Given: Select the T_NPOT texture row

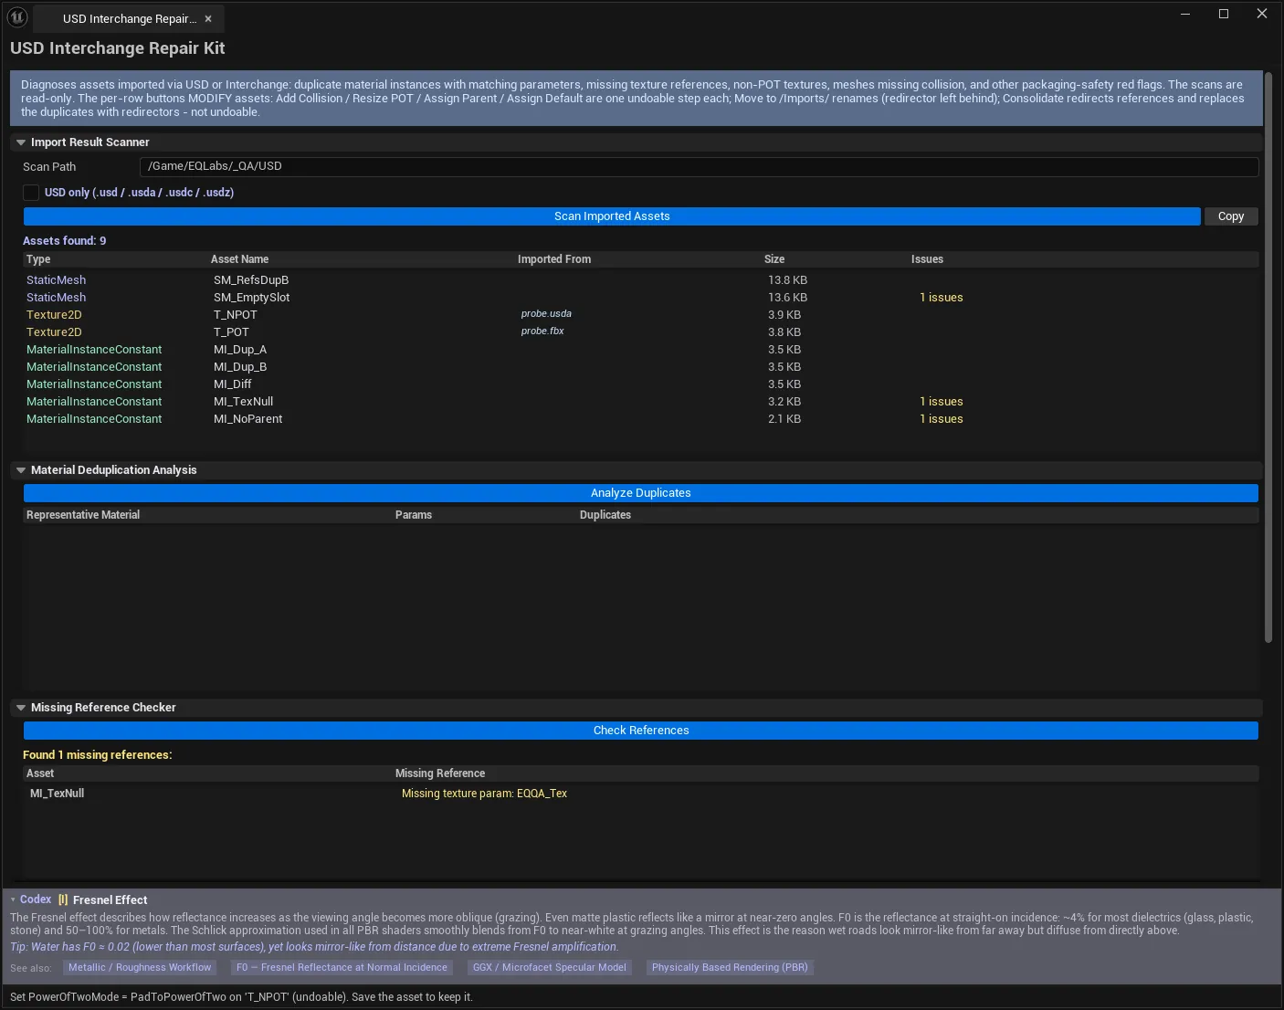Looking at the screenshot, I should 641,315.
